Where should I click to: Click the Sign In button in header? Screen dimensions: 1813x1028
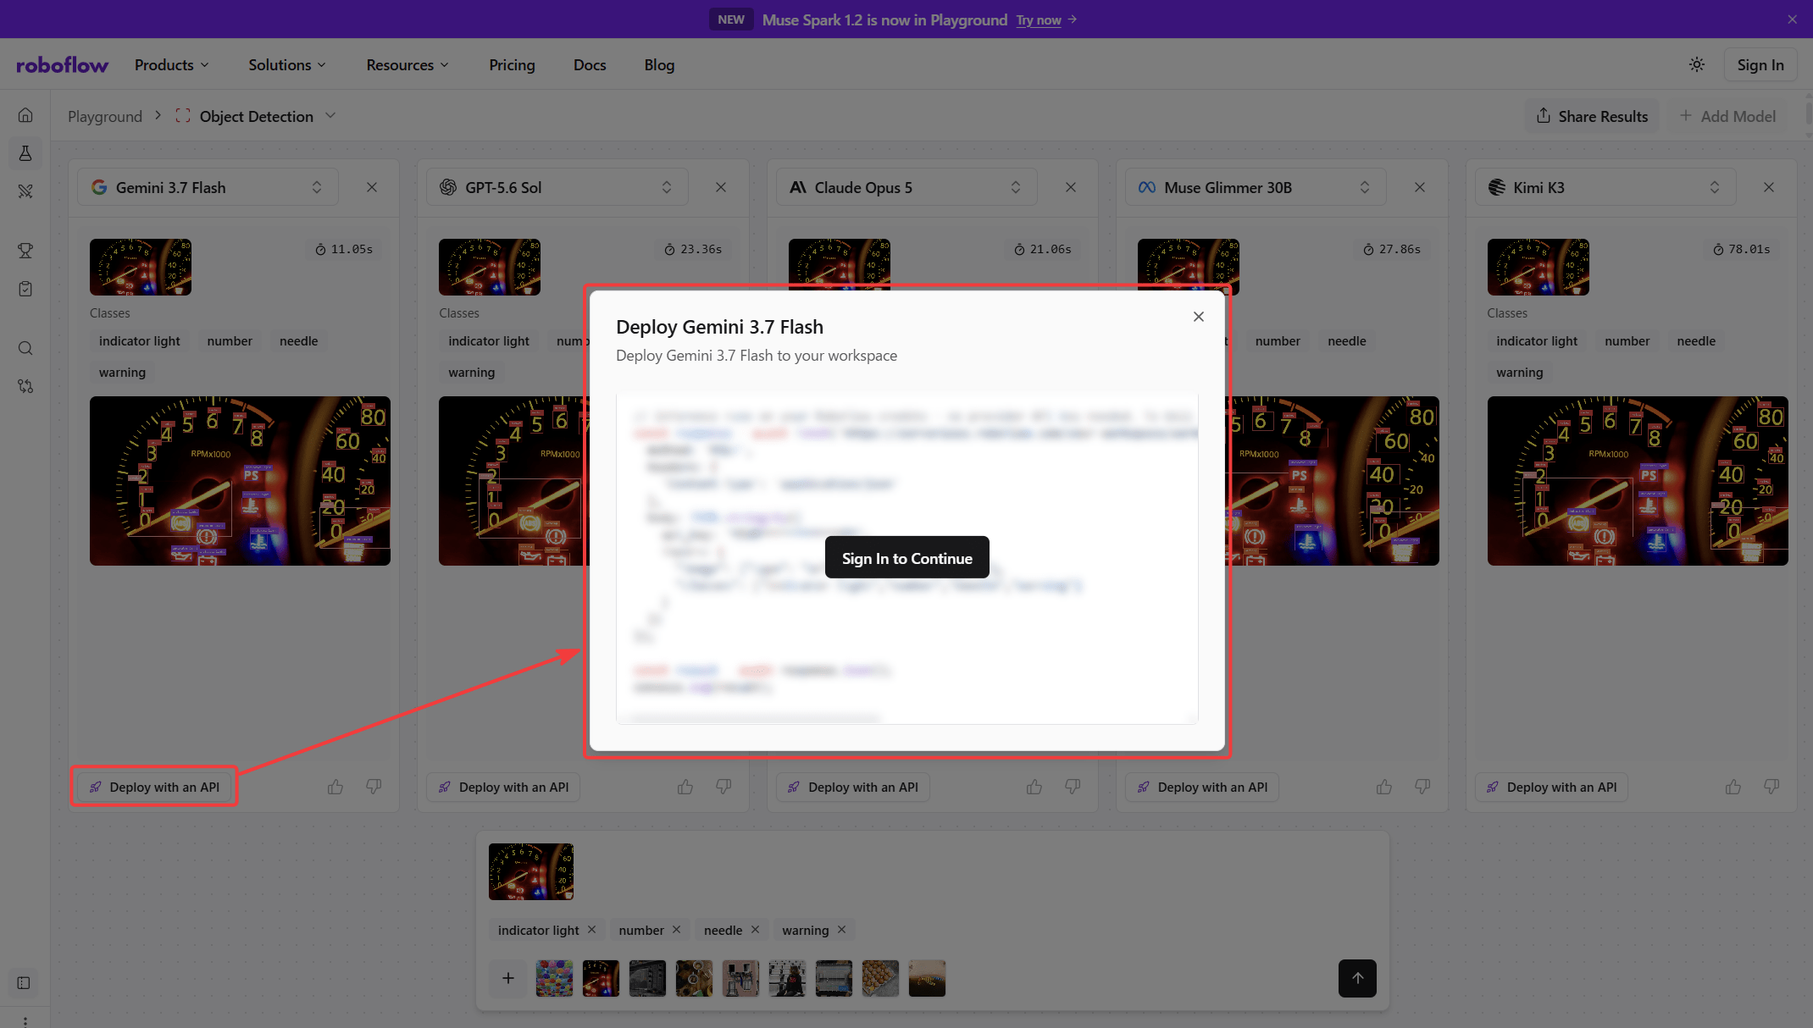(x=1760, y=65)
